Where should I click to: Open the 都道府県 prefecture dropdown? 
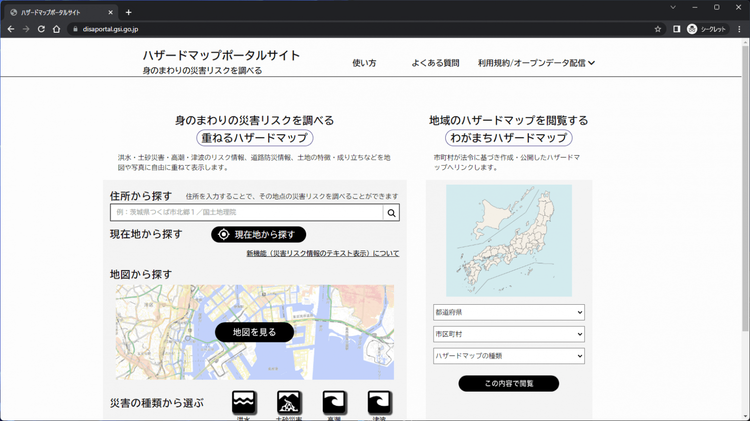click(508, 313)
